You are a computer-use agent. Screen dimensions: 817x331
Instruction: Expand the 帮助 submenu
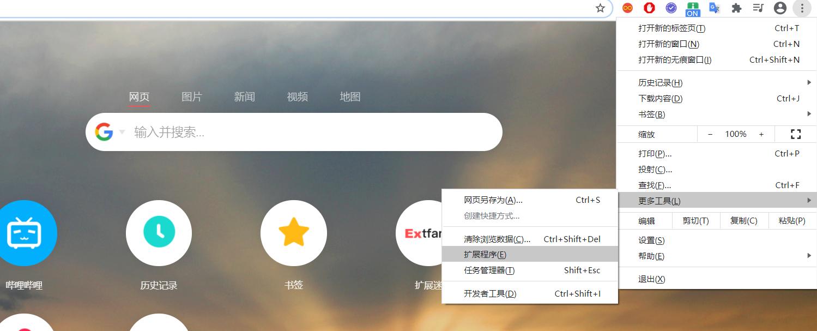(x=717, y=256)
